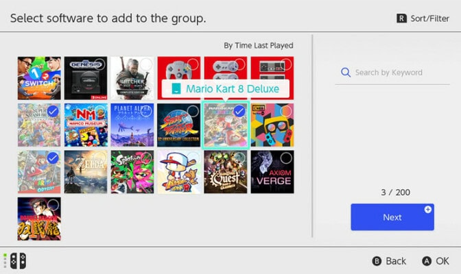The height and width of the screenshot is (274, 461).
Task: Select the Namco Museum game tile
Action: (86, 125)
